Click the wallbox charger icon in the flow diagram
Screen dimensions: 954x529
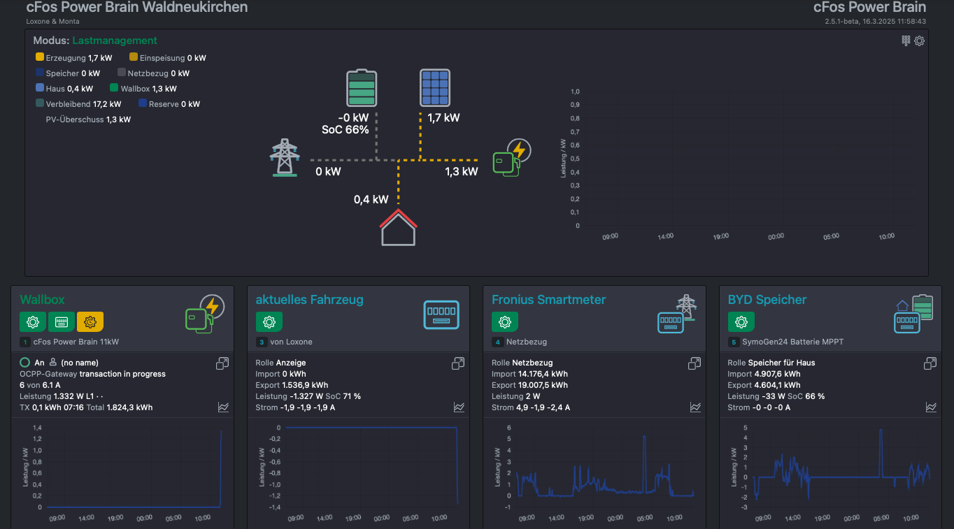511,158
